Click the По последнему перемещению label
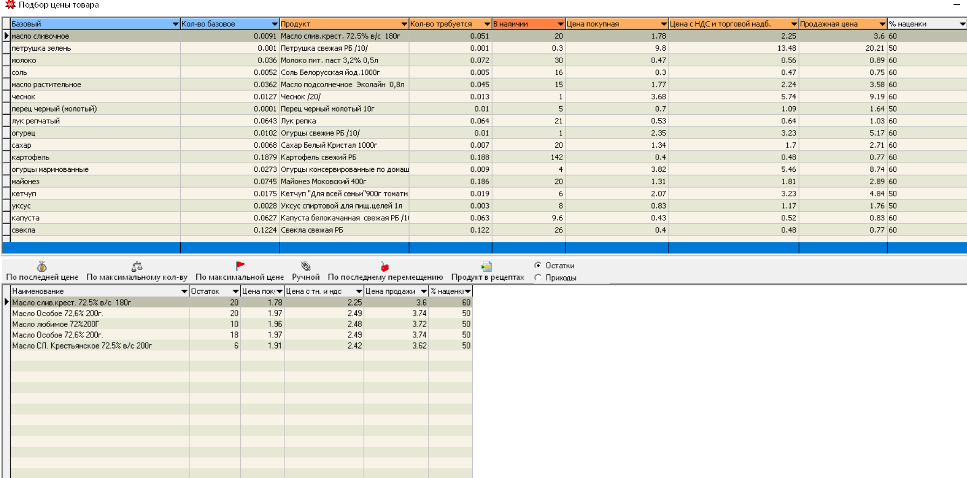Image resolution: width=967 pixels, height=478 pixels. (x=385, y=277)
